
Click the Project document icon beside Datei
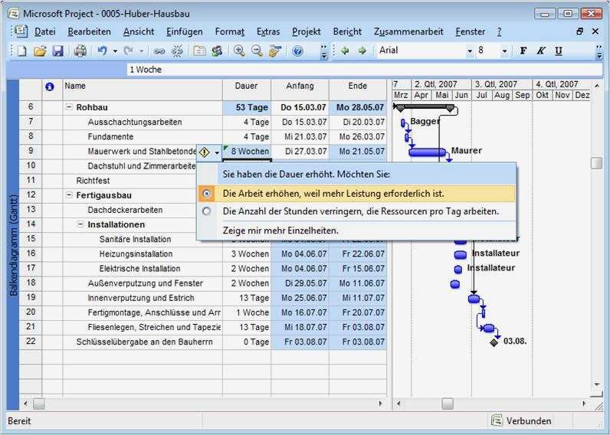point(19,31)
